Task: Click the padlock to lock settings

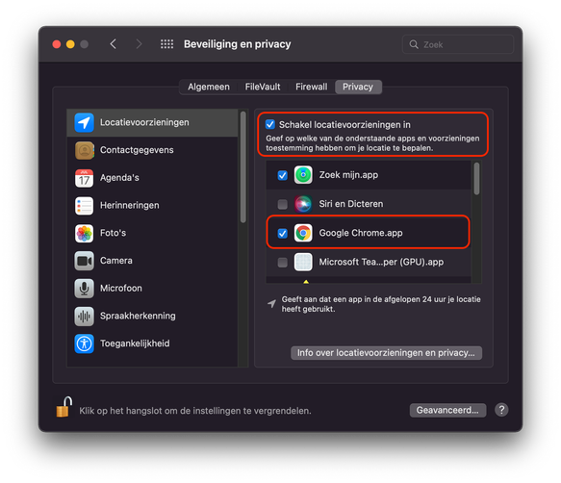Action: 64,408
